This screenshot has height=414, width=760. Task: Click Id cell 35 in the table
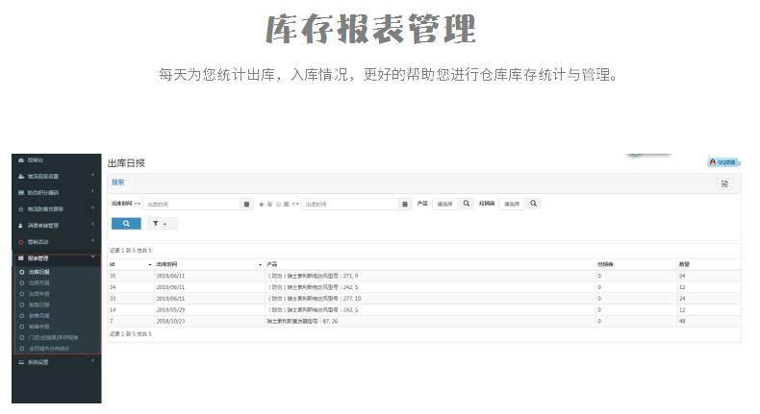tap(113, 276)
